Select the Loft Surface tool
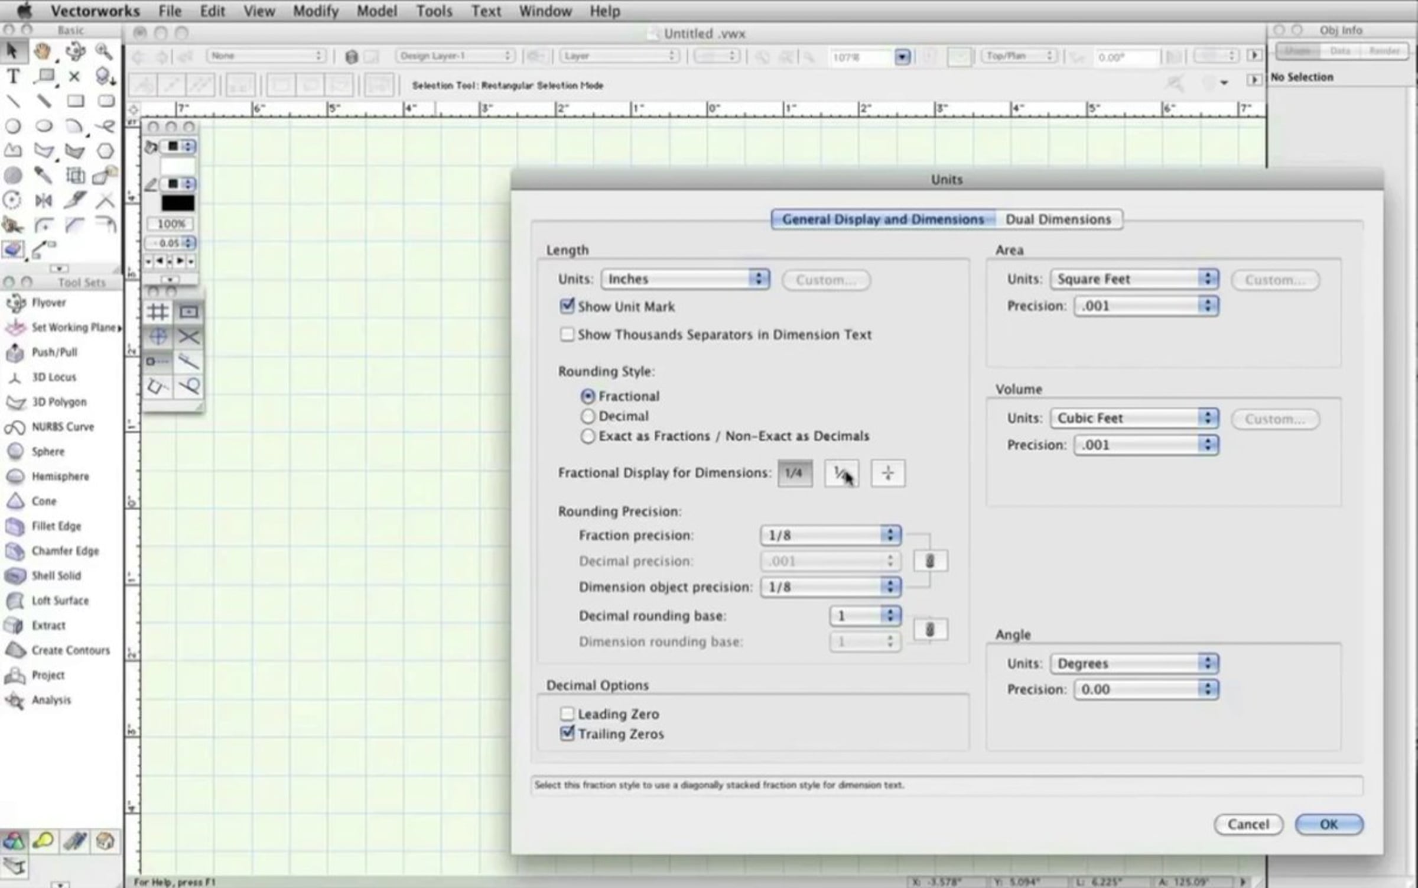The image size is (1418, 888). coord(59,601)
